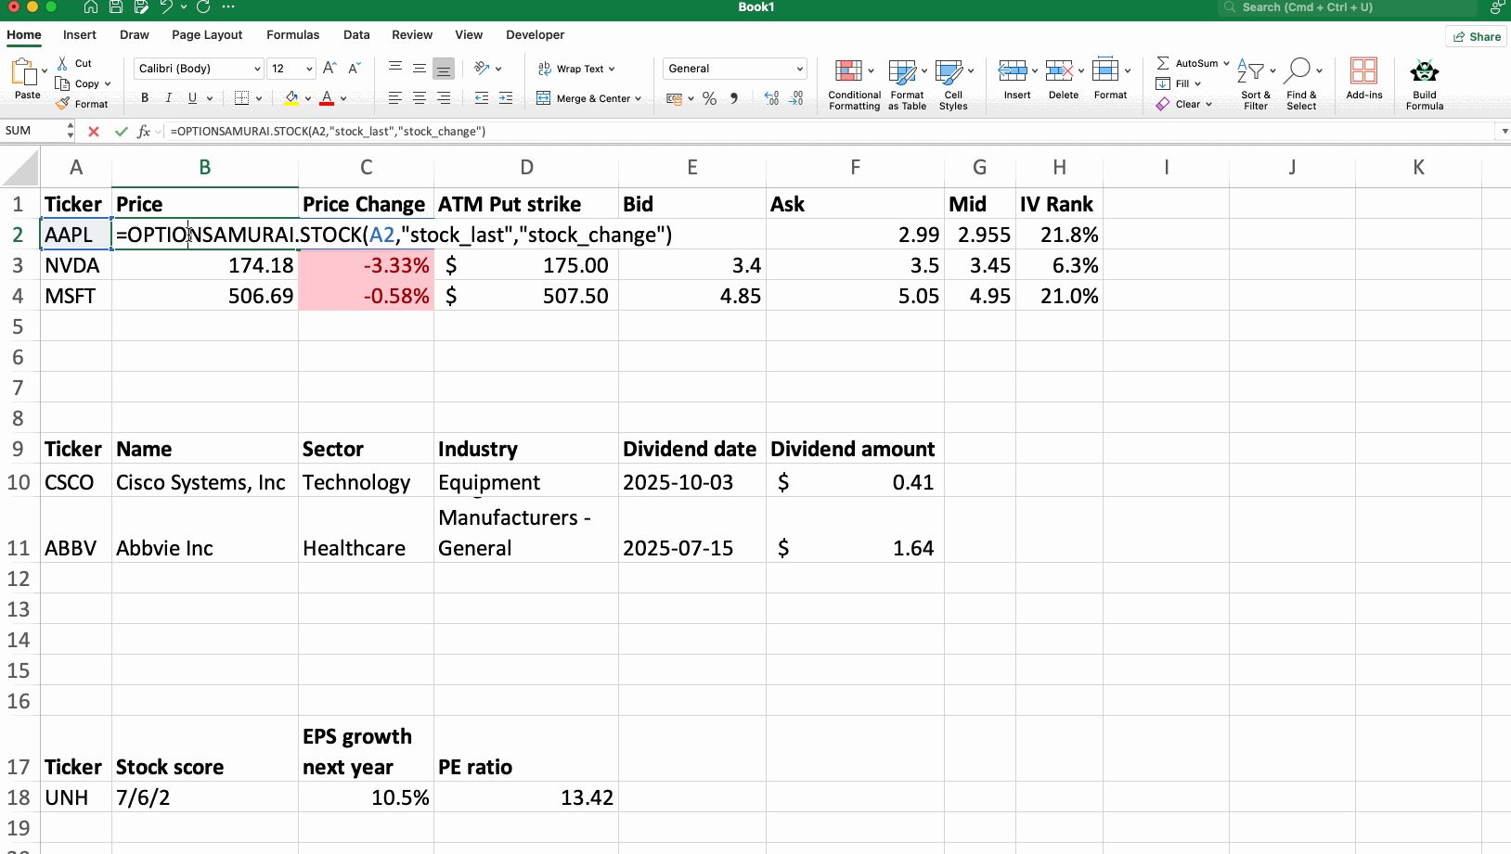1511x854 pixels.
Task: Click the Share button
Action: [1476, 36]
